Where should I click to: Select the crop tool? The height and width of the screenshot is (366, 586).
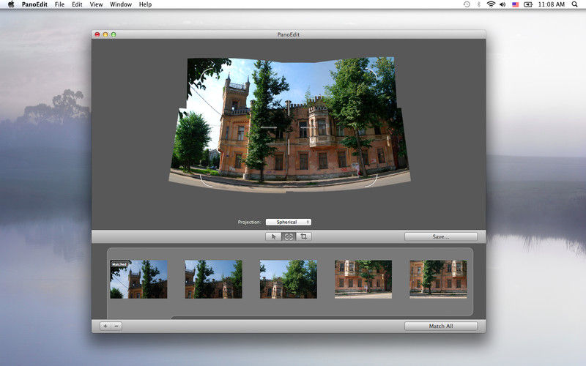coord(303,236)
